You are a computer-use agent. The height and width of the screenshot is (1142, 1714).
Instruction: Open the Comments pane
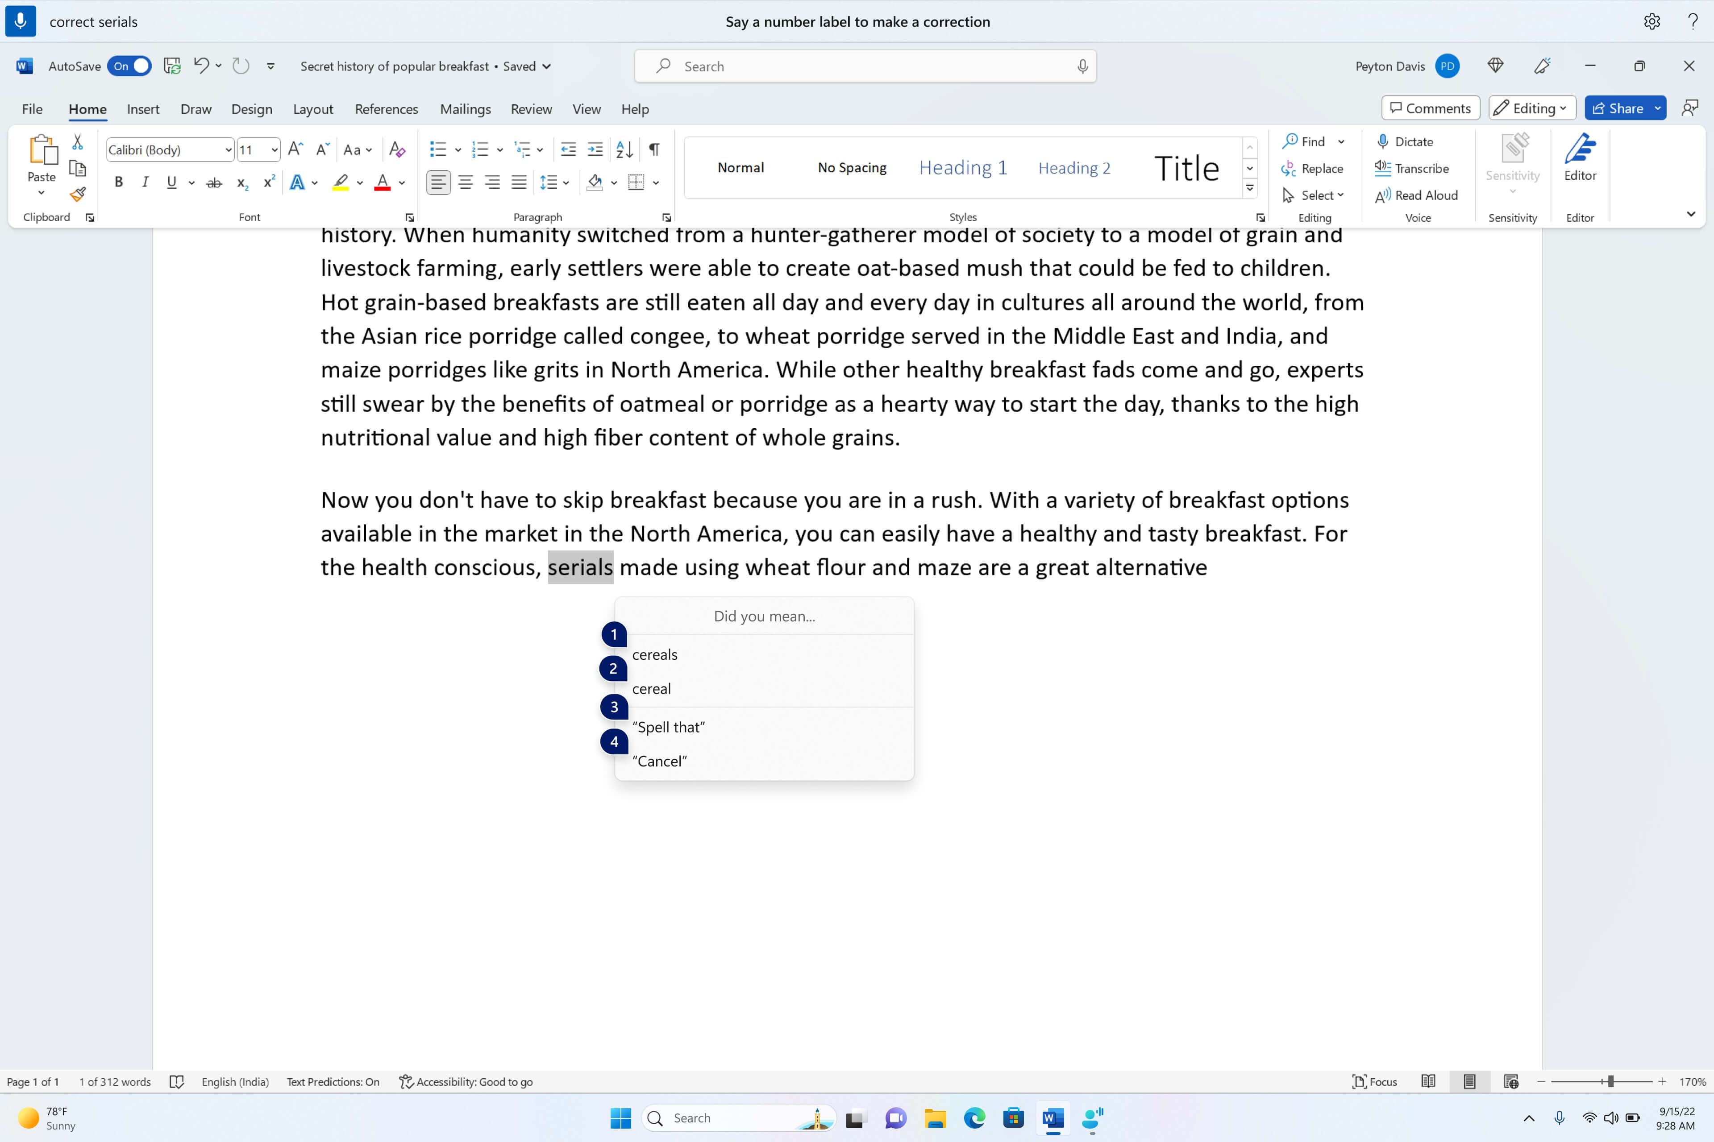point(1430,108)
